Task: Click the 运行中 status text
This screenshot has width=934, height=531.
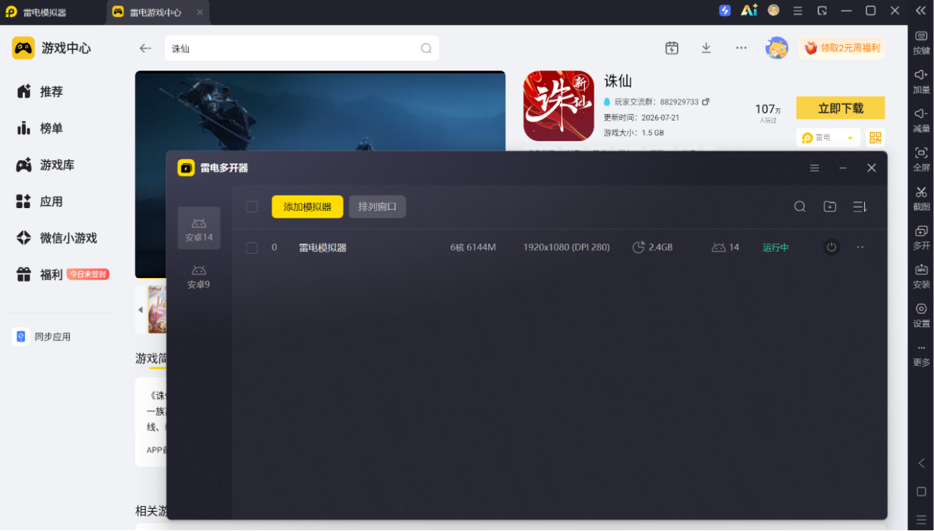Action: coord(776,247)
